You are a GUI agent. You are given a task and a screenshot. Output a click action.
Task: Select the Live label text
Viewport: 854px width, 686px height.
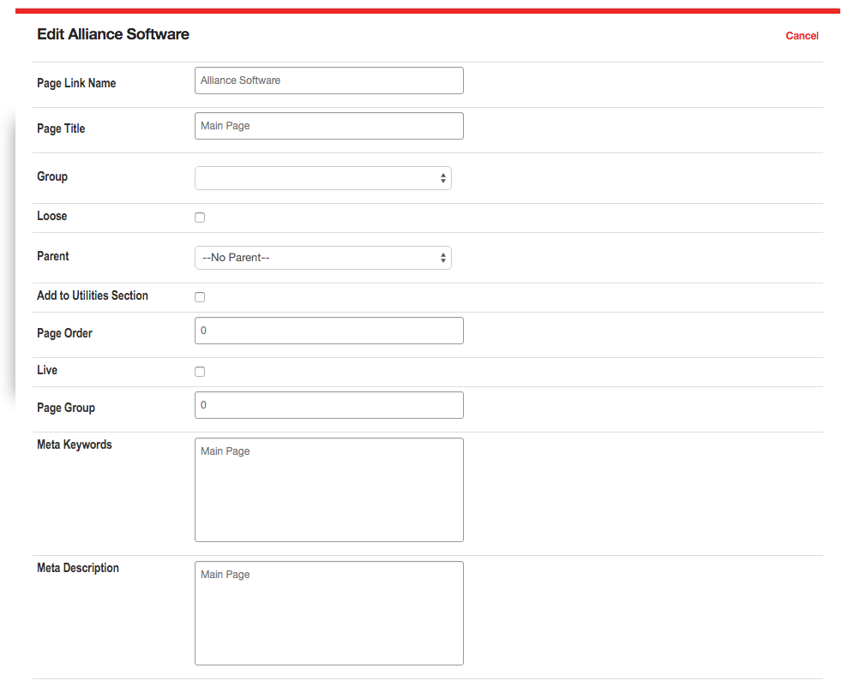(47, 370)
